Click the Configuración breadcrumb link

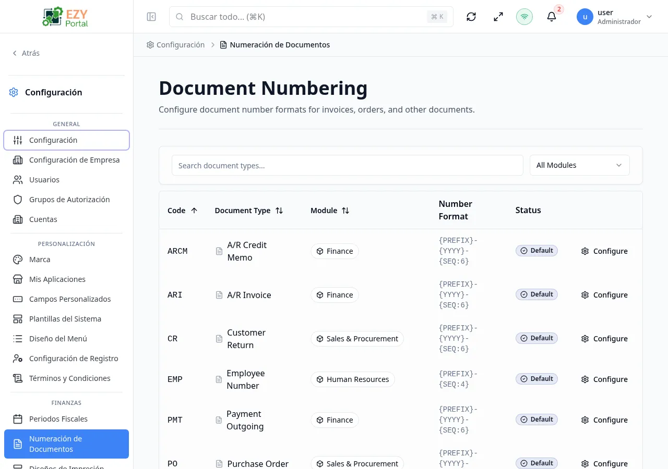tap(176, 45)
